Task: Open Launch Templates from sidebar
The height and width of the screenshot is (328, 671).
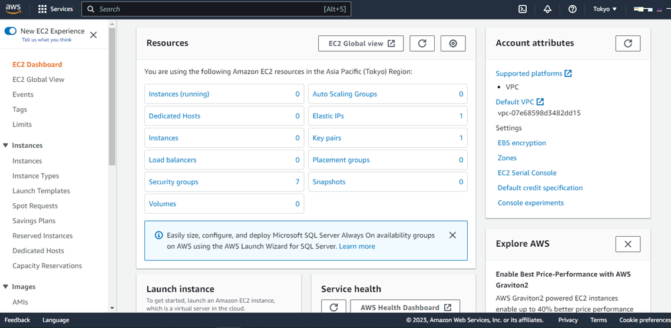Action: coord(41,191)
